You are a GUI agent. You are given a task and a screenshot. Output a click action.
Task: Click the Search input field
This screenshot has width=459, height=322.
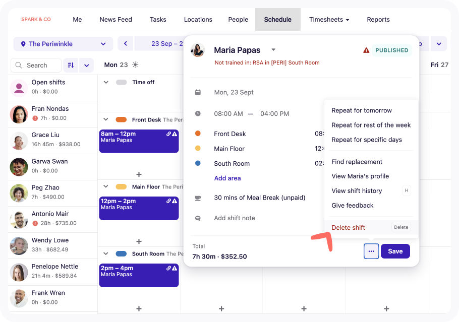tap(36, 65)
